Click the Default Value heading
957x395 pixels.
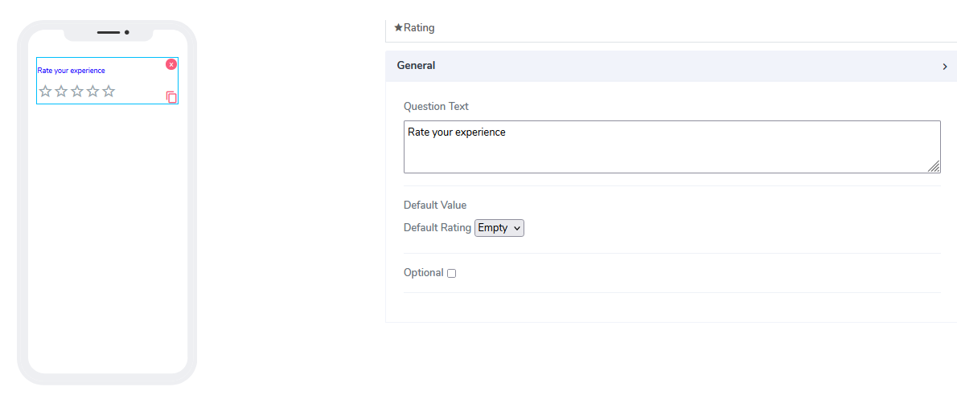click(x=435, y=206)
